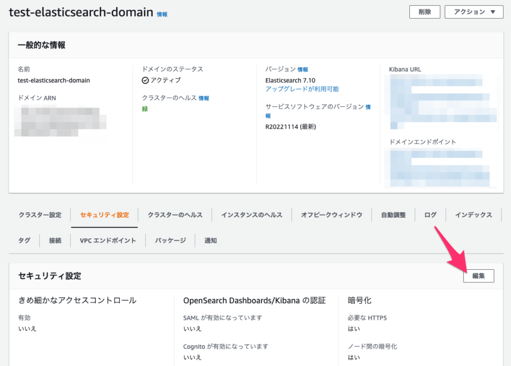Click the 編集 button for セキュリティ設定

[479, 276]
